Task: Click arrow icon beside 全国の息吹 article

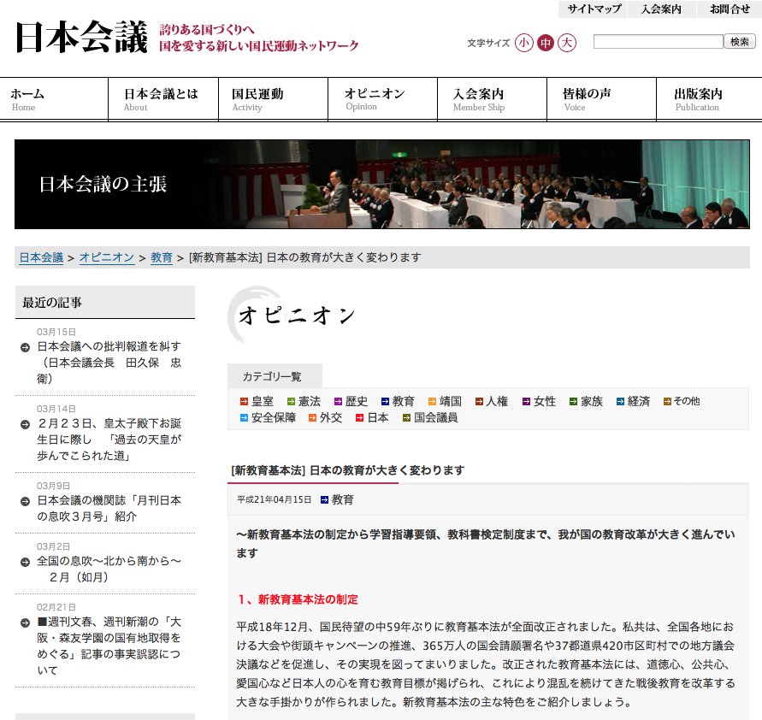Action: point(26,562)
